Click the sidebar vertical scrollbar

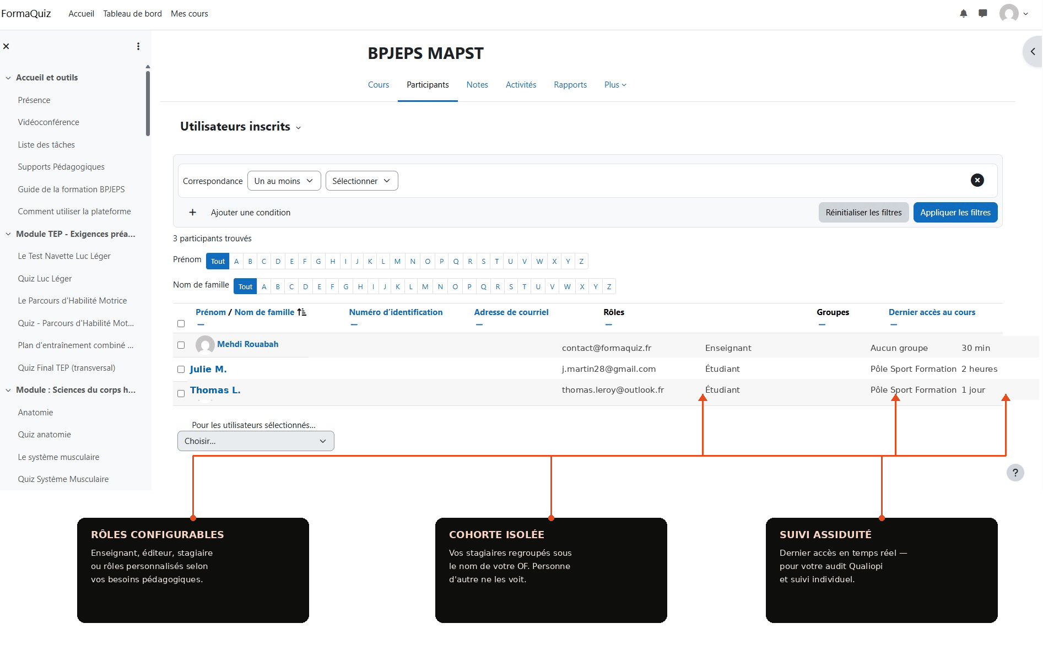coord(148,103)
